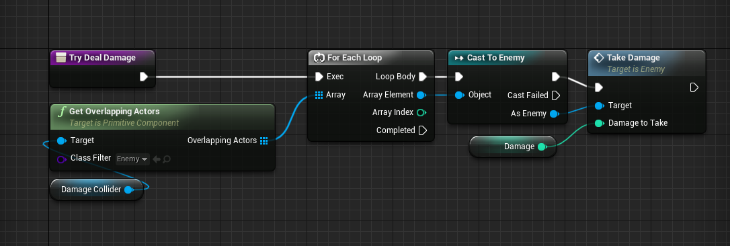Viewport: 730px width, 246px height.
Task: Click the Array Element output pin
Action: (421, 95)
